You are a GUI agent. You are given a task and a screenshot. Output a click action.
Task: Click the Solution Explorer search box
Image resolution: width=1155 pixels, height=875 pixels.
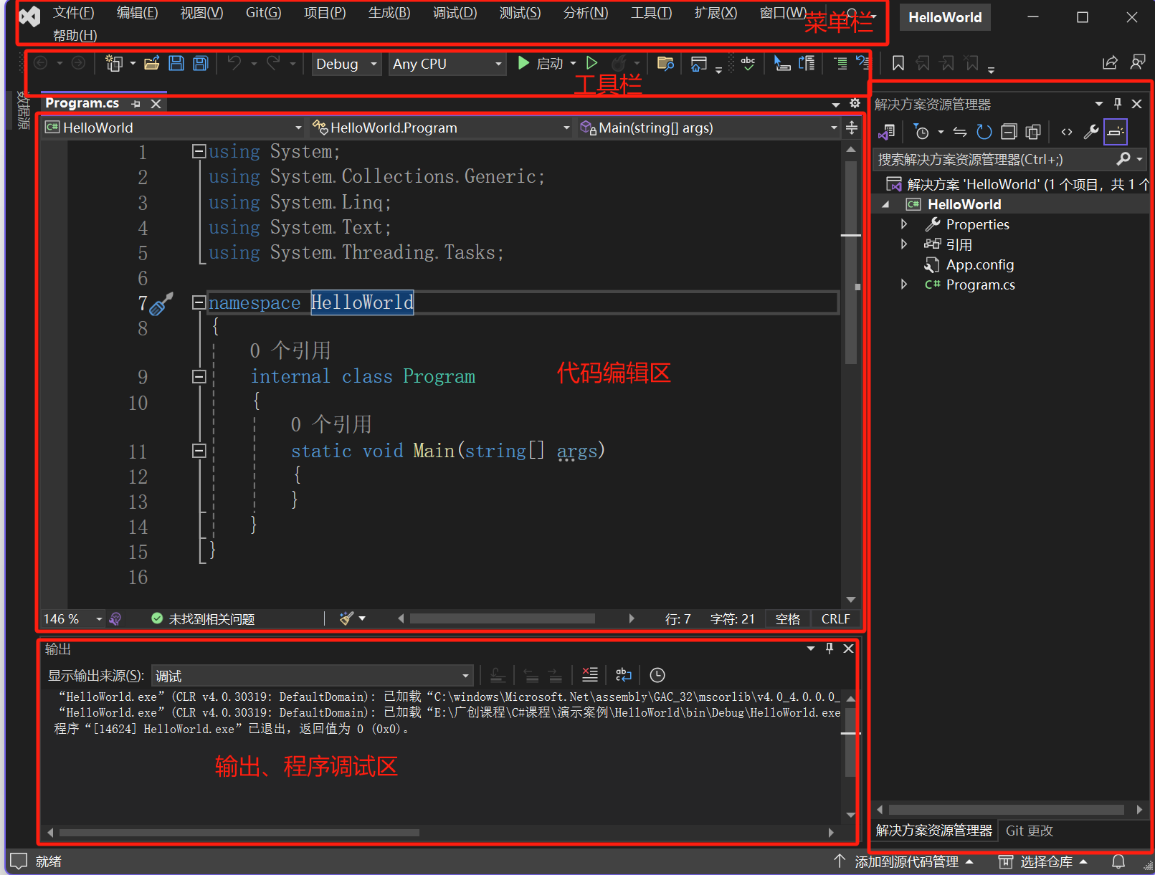click(993, 159)
